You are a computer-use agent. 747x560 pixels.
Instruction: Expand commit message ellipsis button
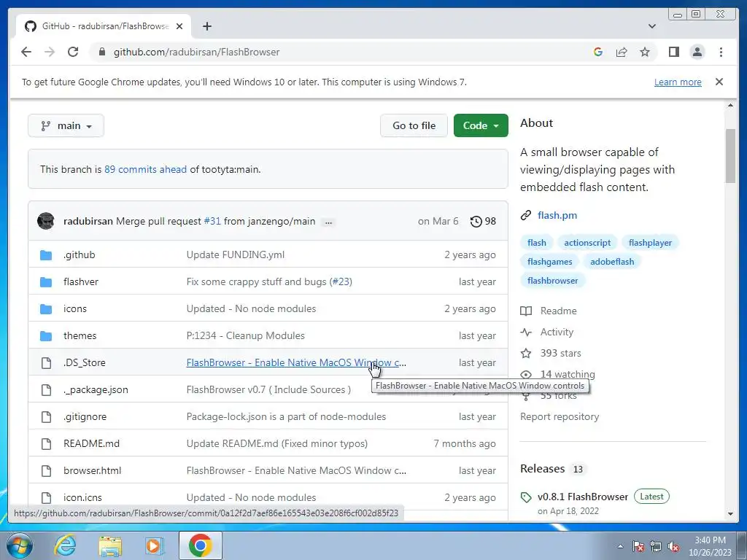click(x=328, y=222)
